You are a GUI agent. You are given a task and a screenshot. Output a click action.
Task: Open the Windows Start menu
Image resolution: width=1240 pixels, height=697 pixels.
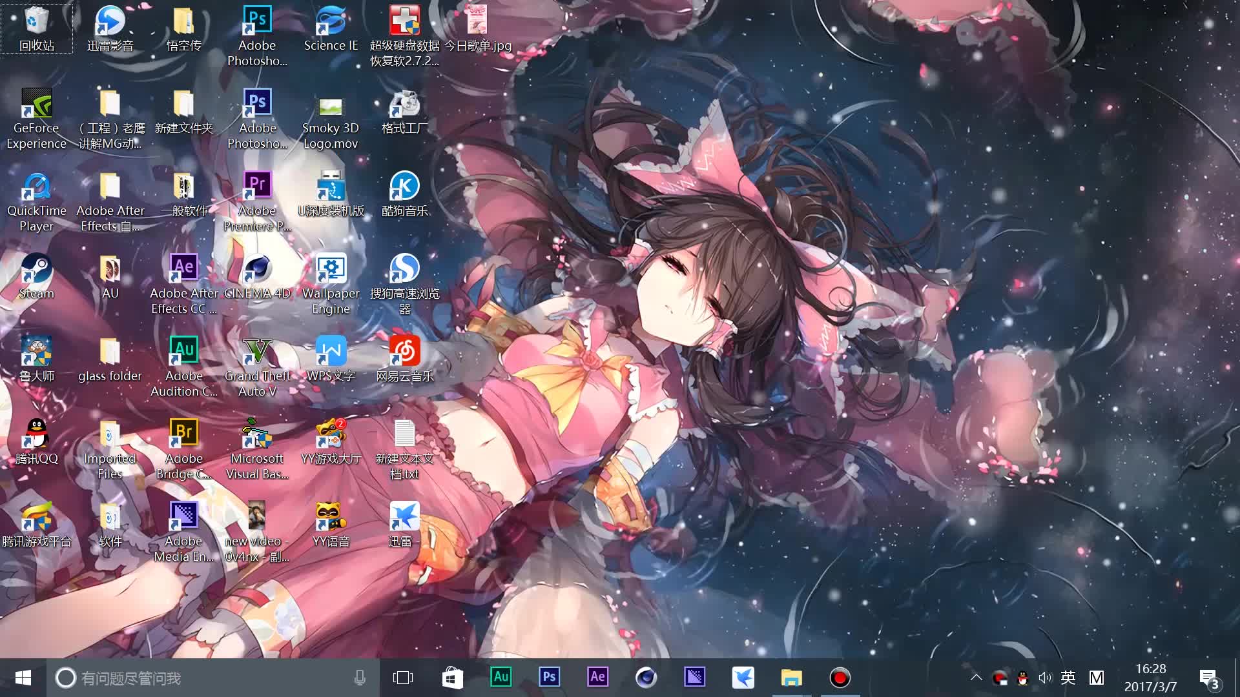(23, 678)
